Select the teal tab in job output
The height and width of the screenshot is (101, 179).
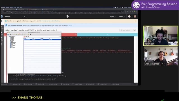click(x=107, y=35)
